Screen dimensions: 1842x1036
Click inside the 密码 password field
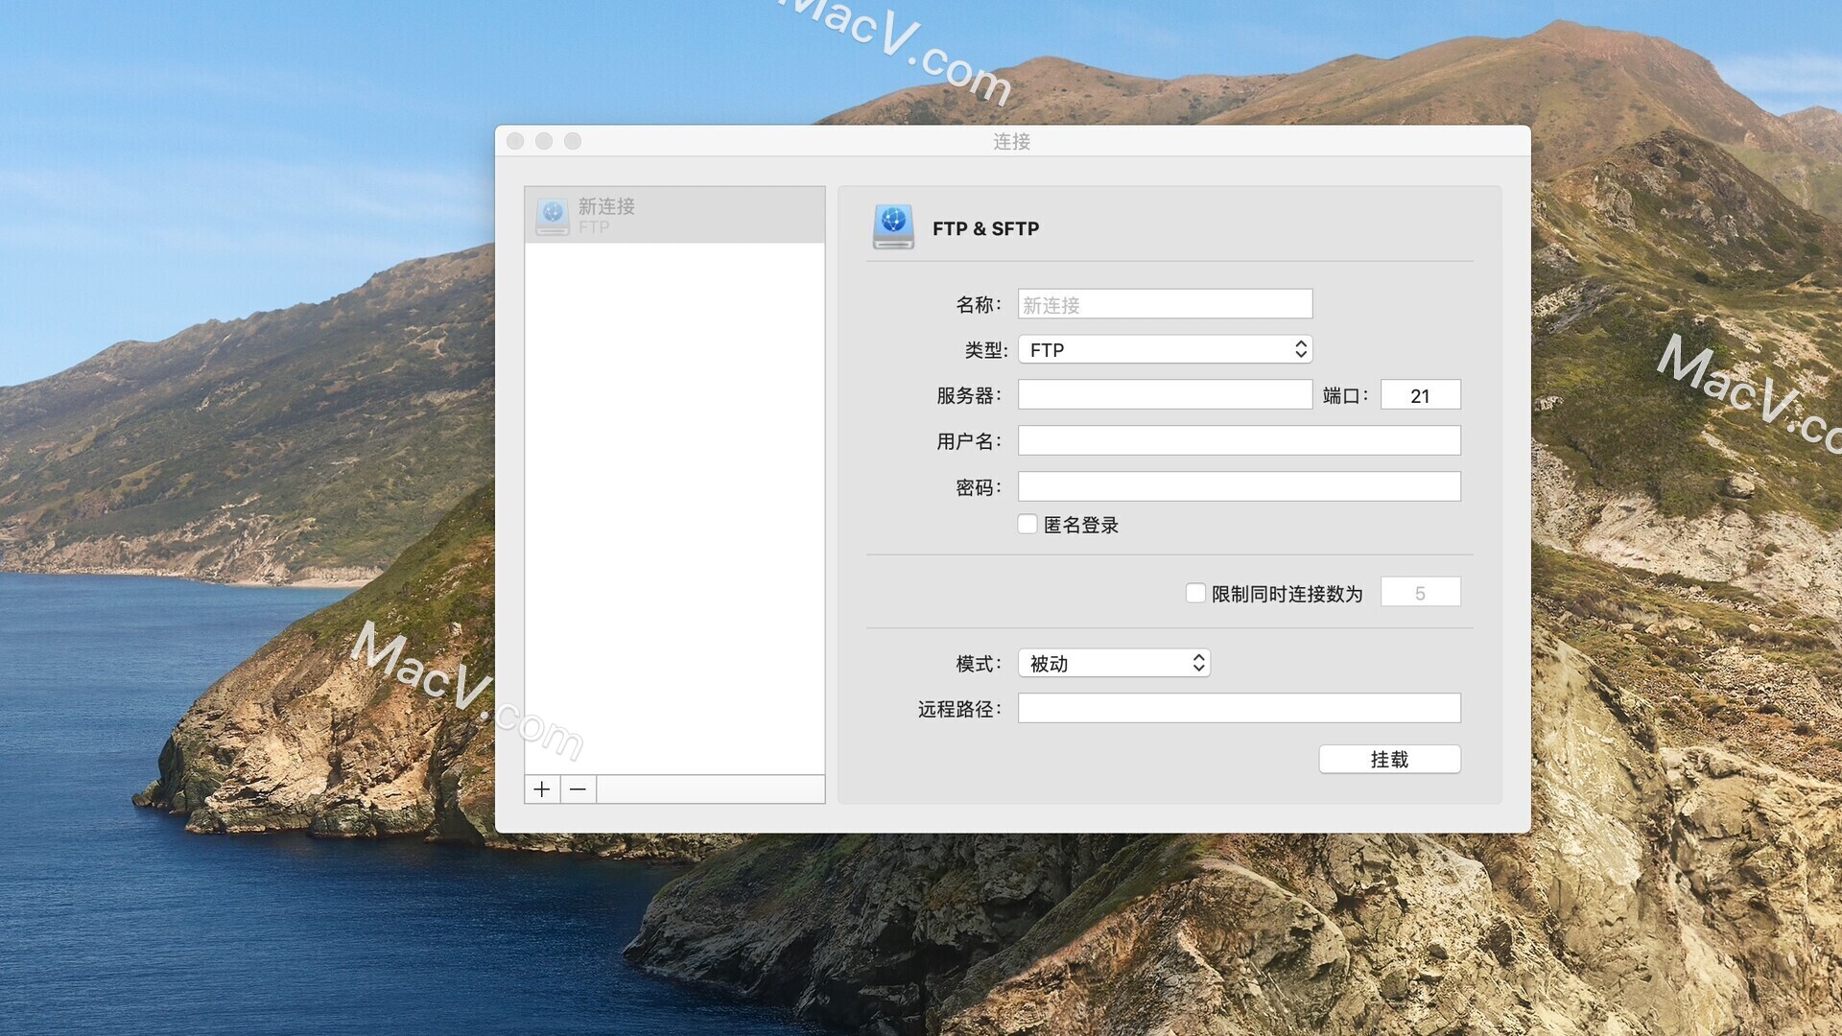(x=1238, y=486)
